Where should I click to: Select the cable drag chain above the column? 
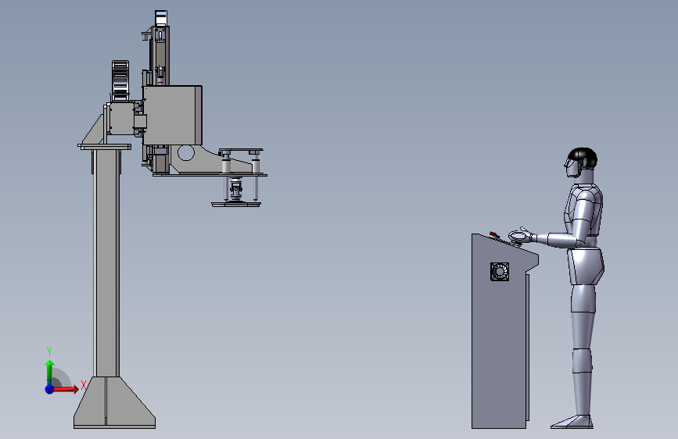click(120, 80)
